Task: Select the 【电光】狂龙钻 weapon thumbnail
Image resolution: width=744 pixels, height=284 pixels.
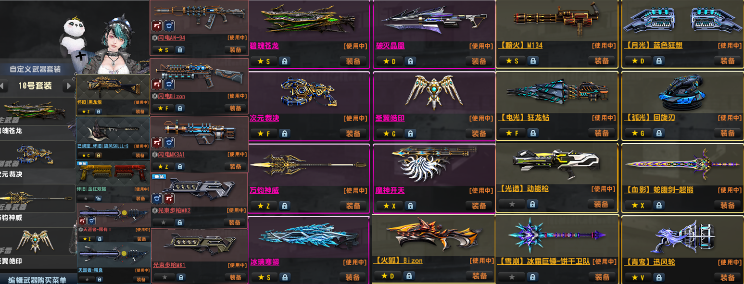Action: click(556, 91)
